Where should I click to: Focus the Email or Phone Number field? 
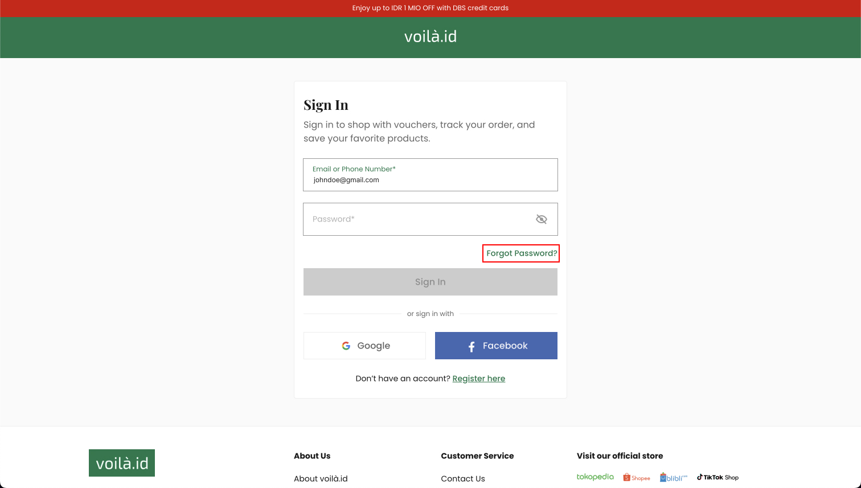(x=430, y=175)
